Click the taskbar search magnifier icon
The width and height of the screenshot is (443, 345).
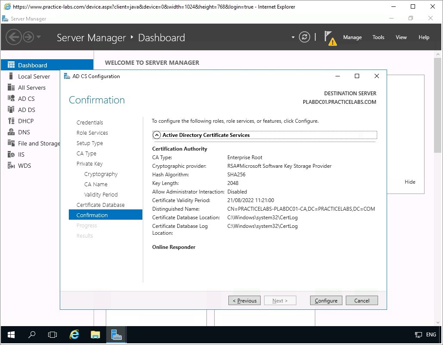32,335
